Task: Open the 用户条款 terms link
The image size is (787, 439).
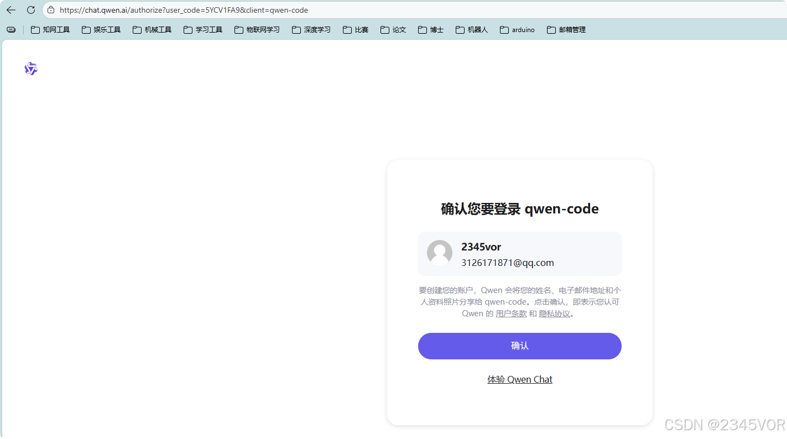Action: pos(510,313)
